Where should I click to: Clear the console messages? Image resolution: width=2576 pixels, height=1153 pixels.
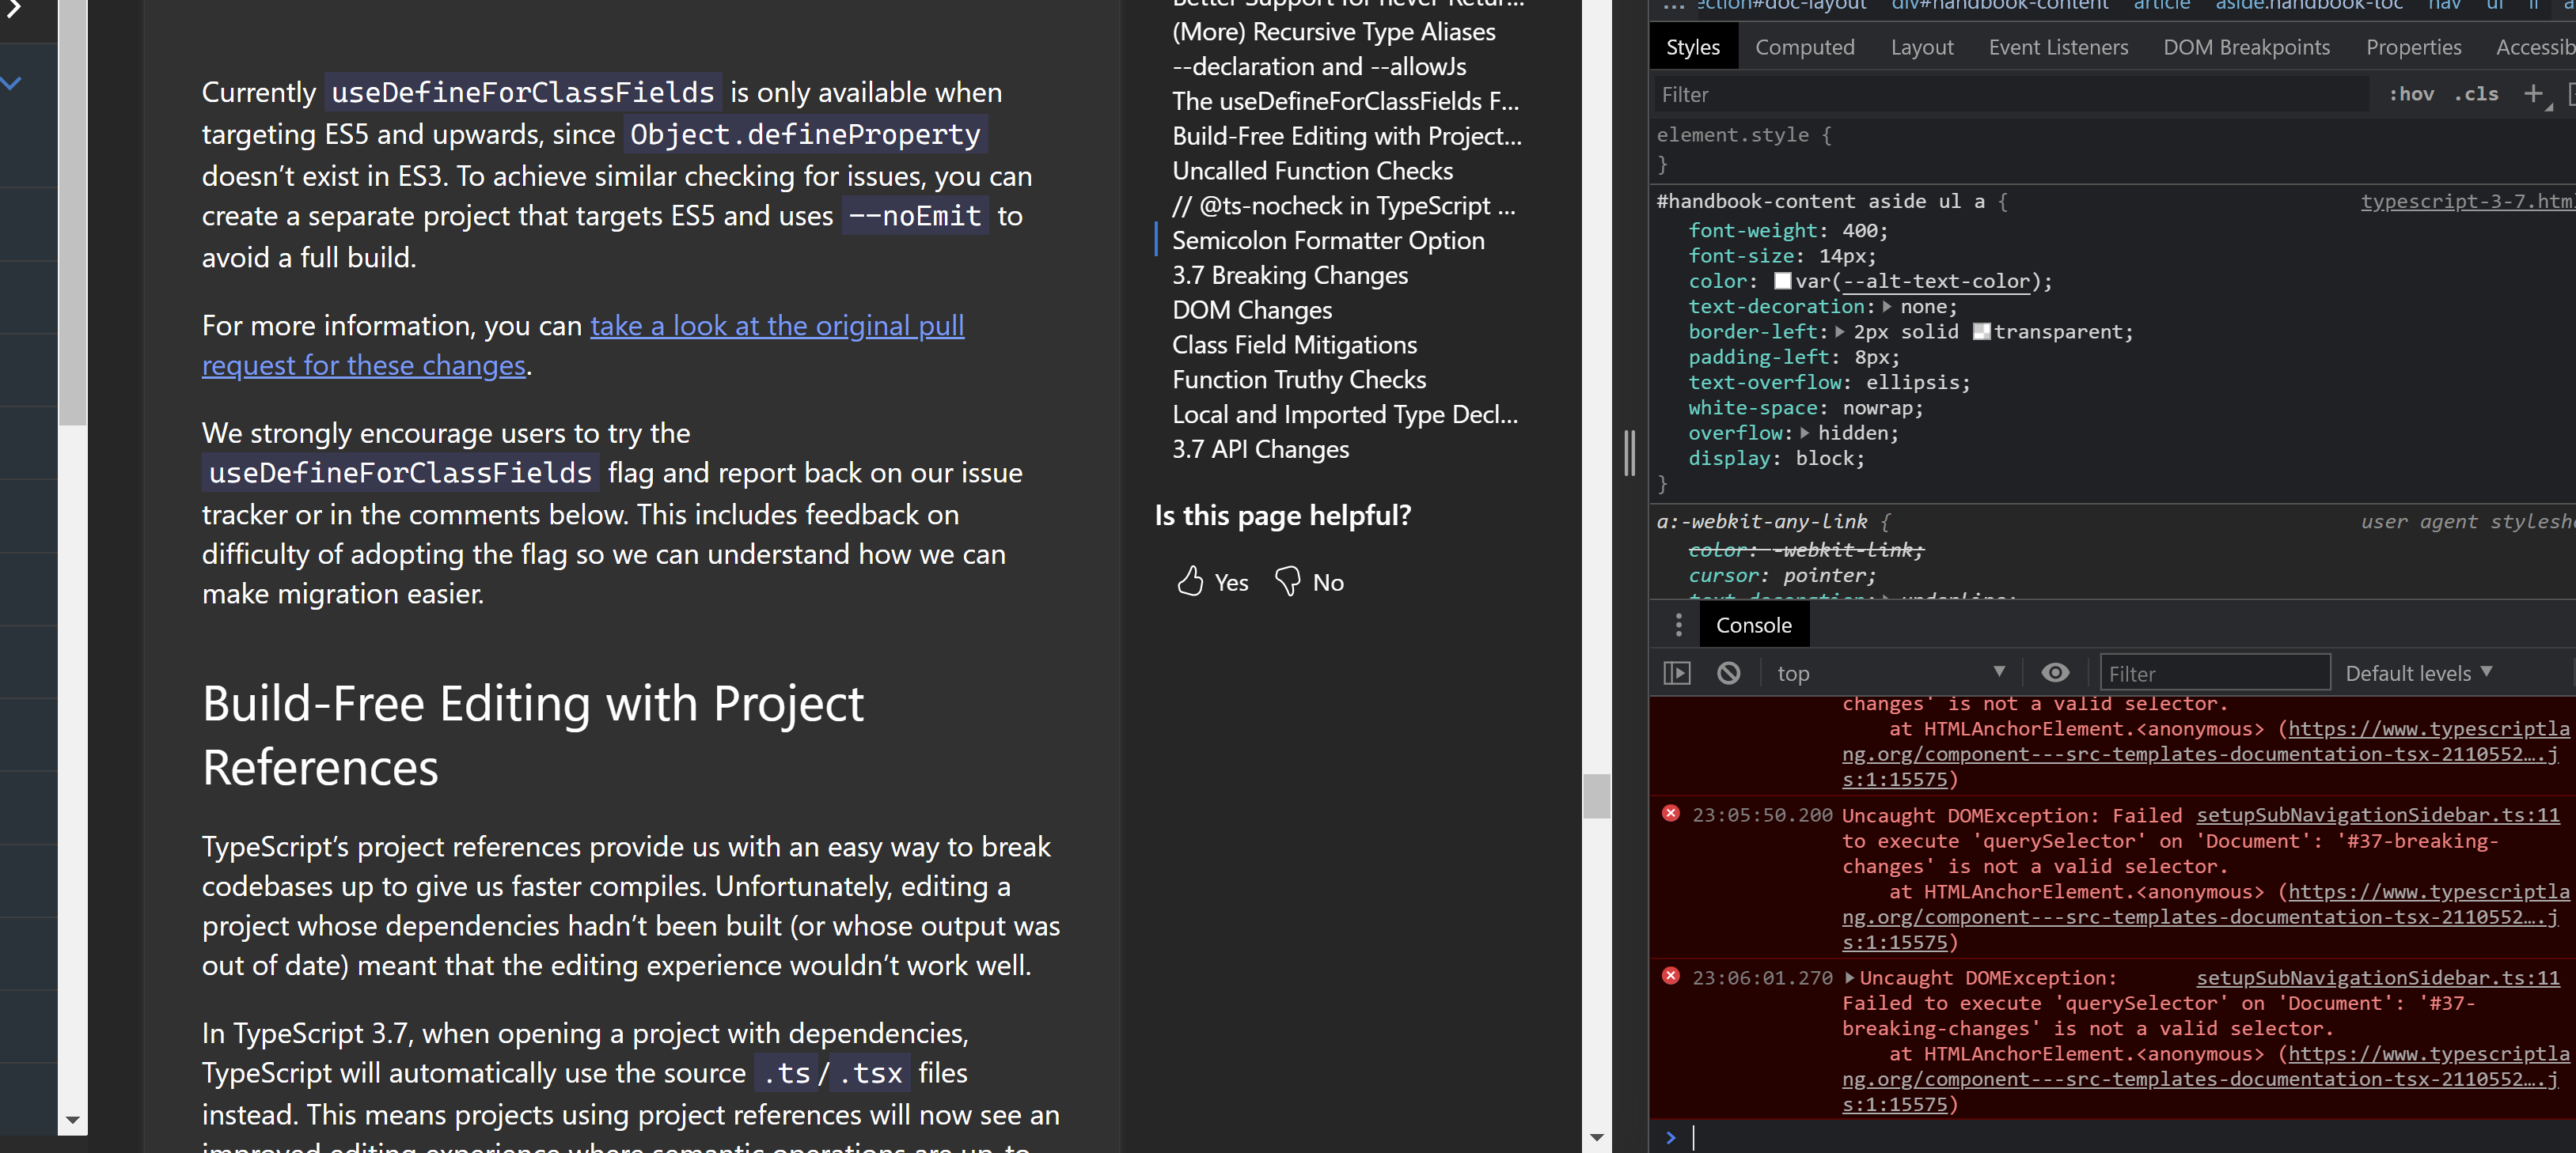[x=1729, y=672]
